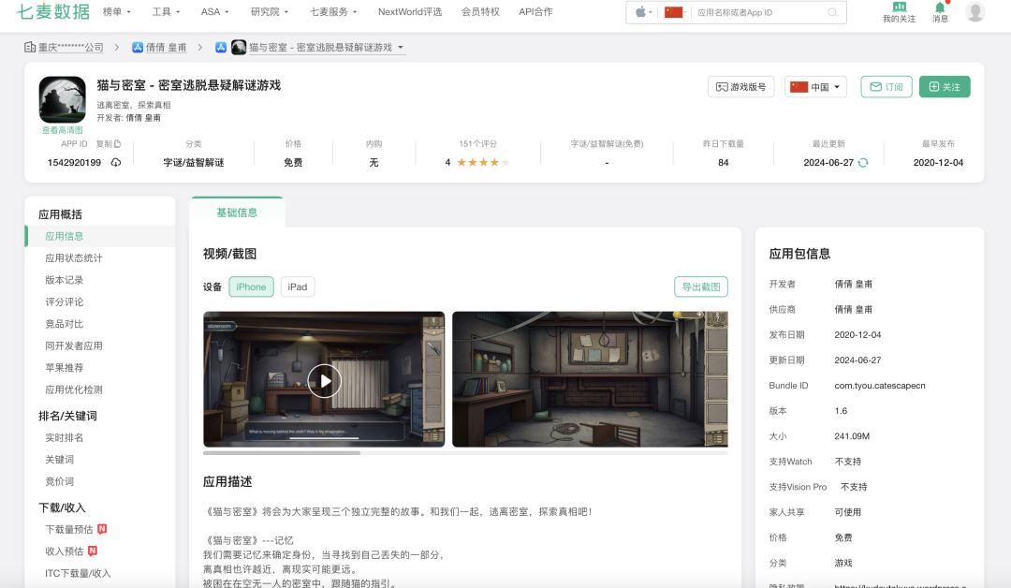Click the cat app icon in breadcrumb

tap(239, 47)
